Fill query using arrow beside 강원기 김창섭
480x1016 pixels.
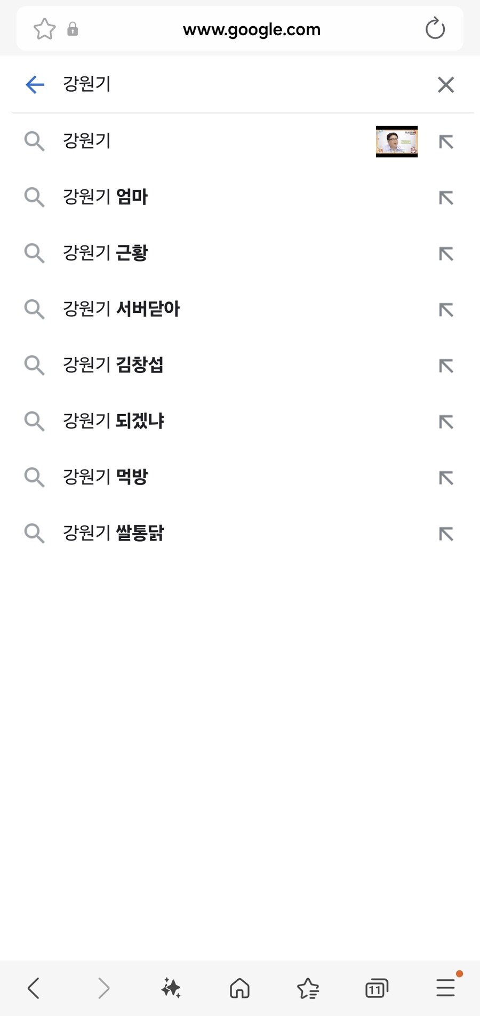(446, 366)
